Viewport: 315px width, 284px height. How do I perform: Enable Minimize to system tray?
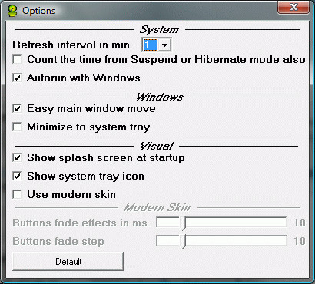click(17, 127)
